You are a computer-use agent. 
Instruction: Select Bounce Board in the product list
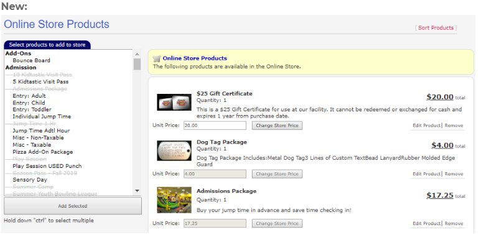pyautogui.click(x=32, y=60)
